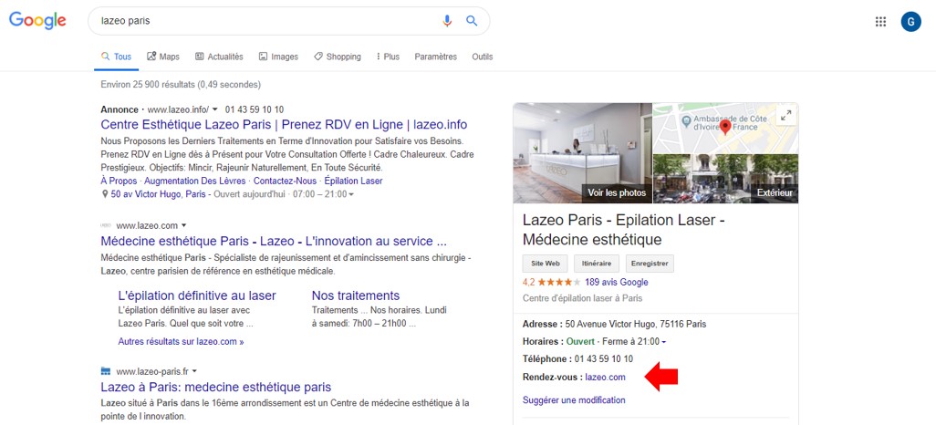This screenshot has height=425, width=936.
Task: Open the Plus more menu
Action: (388, 57)
